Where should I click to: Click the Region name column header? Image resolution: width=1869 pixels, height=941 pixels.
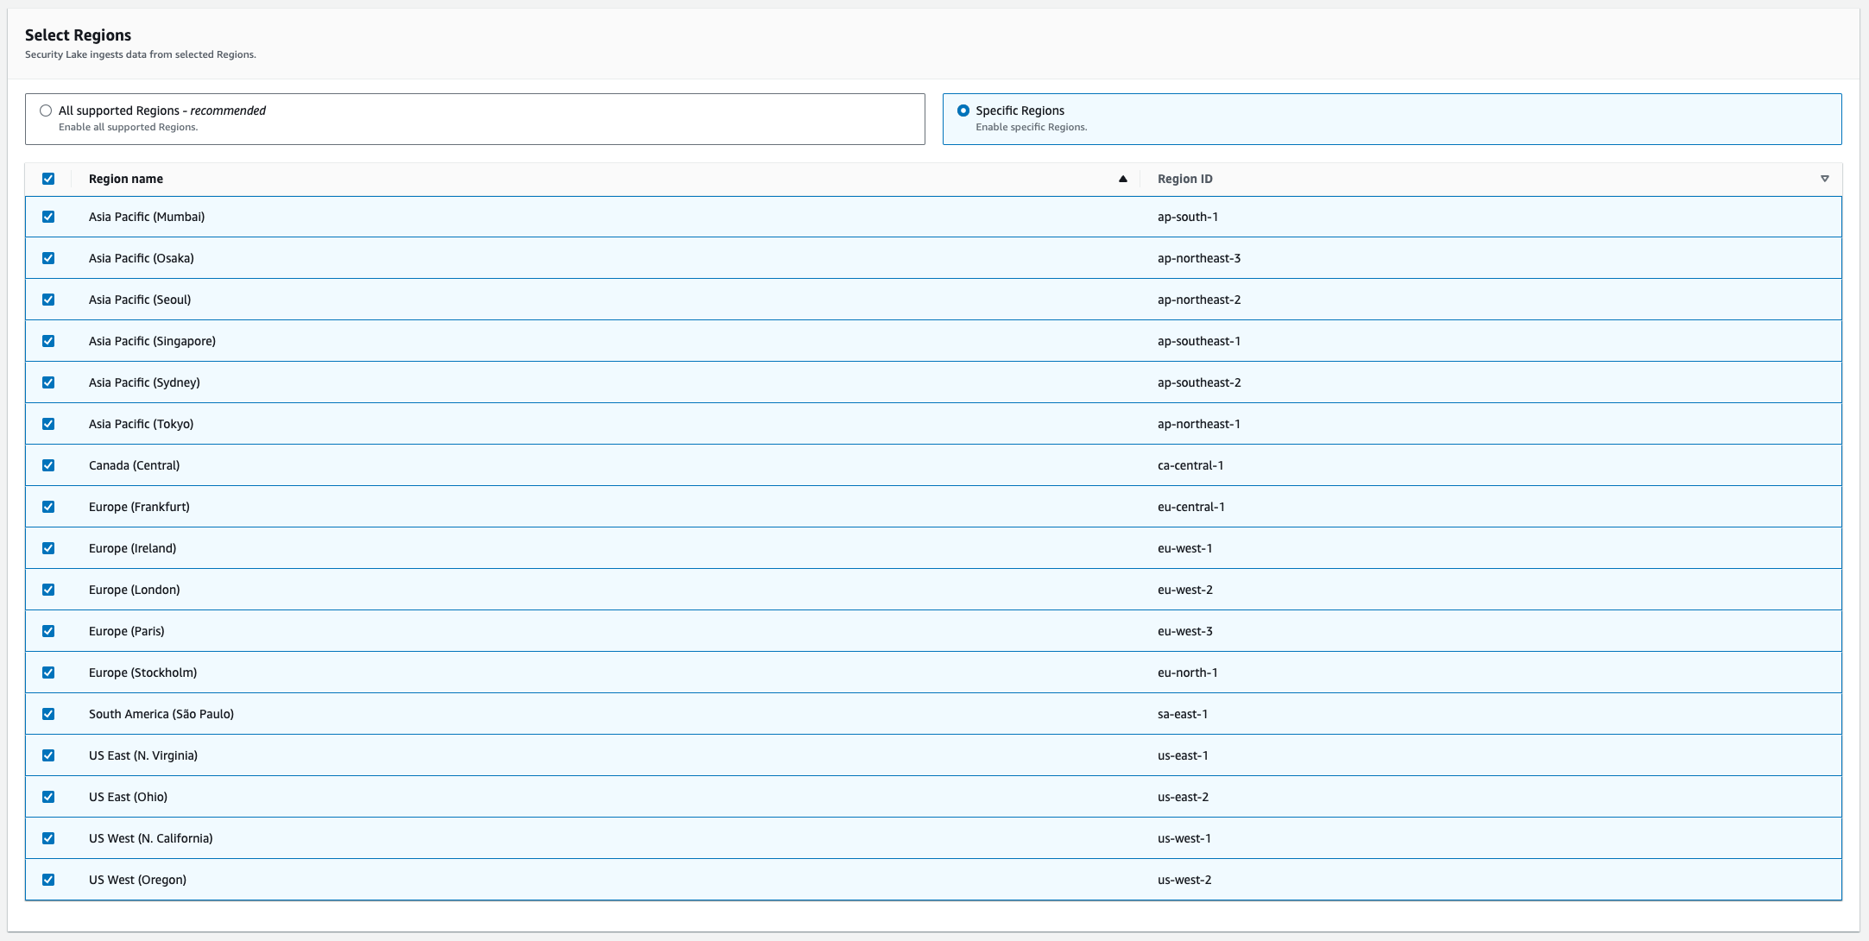pos(126,179)
